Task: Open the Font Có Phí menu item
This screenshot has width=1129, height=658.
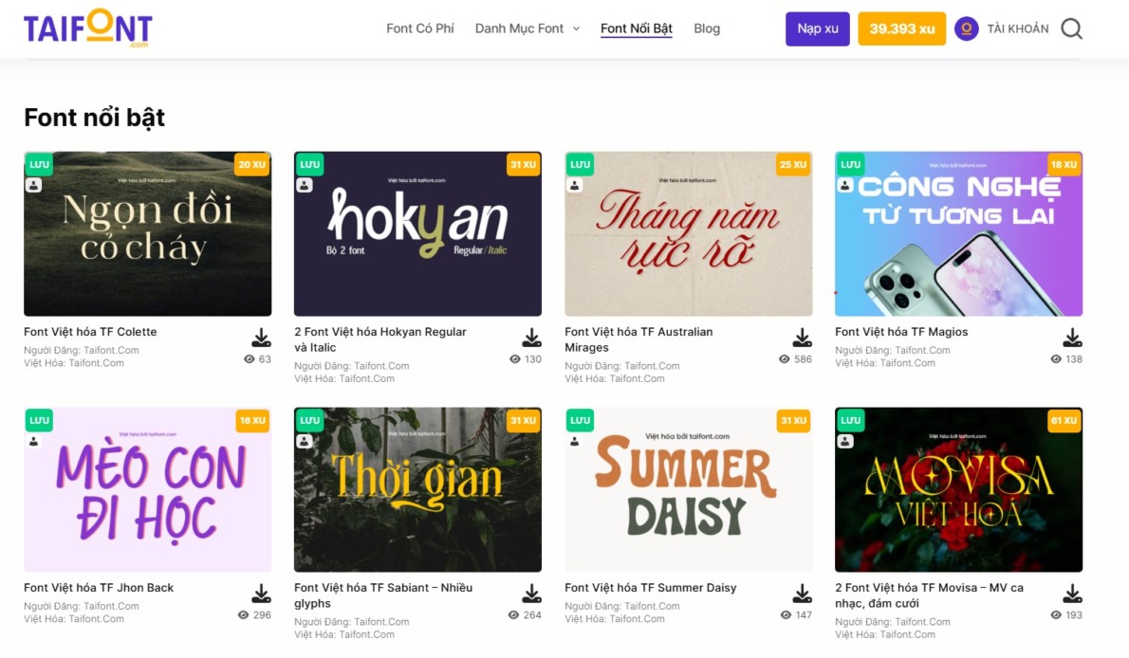Action: pyautogui.click(x=419, y=28)
